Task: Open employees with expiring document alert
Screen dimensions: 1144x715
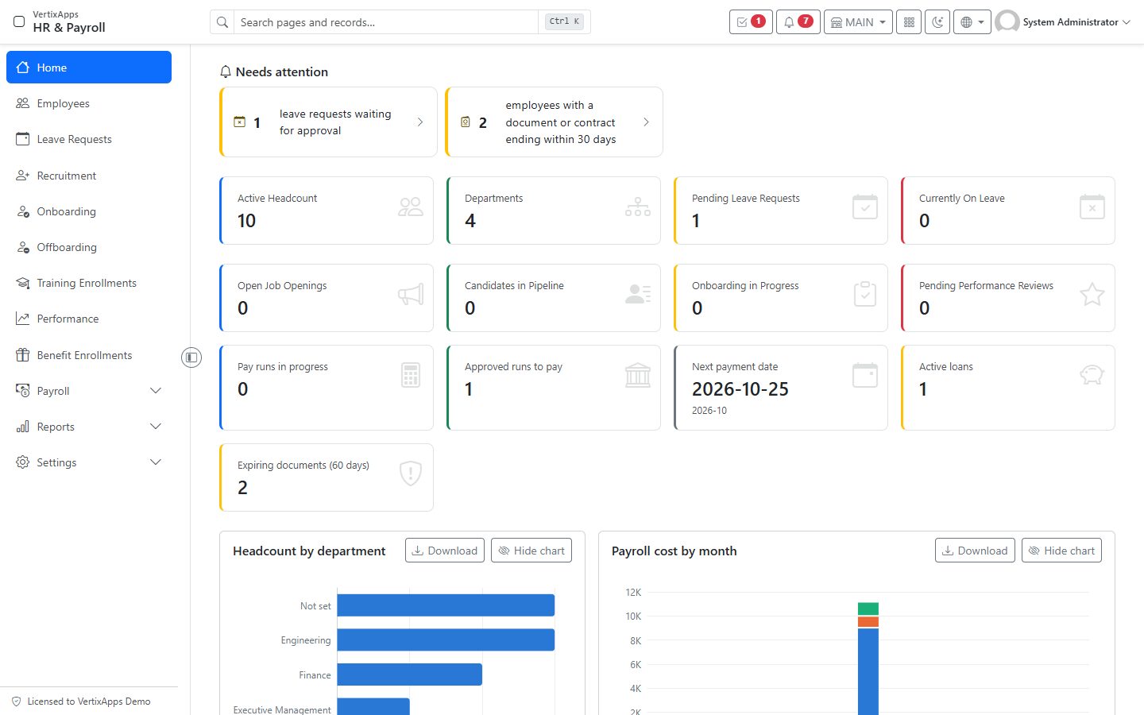Action: pos(554,122)
